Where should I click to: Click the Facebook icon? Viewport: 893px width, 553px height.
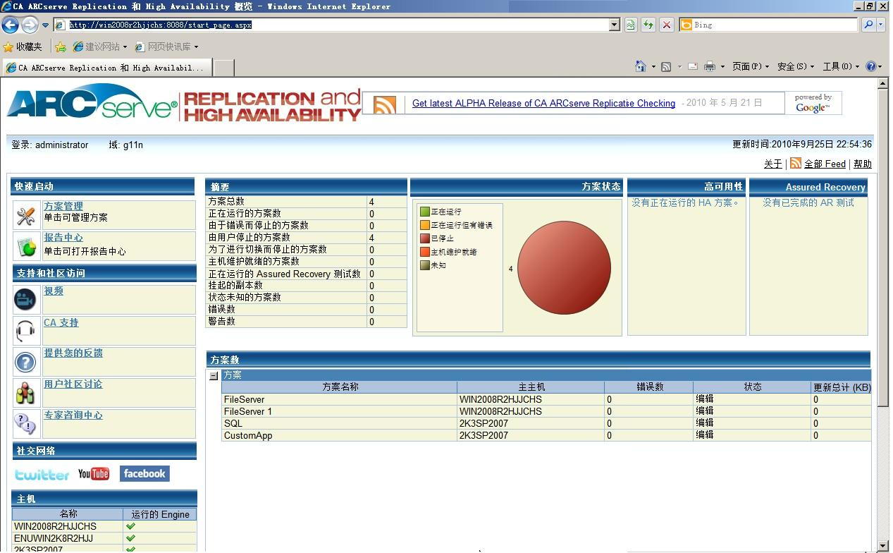tap(144, 473)
